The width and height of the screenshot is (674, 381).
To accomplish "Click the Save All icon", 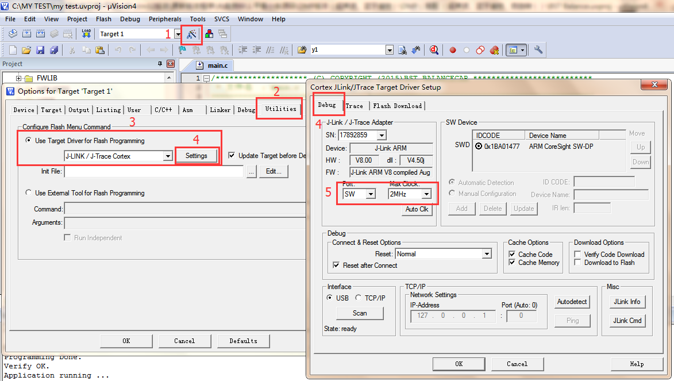I will click(54, 50).
